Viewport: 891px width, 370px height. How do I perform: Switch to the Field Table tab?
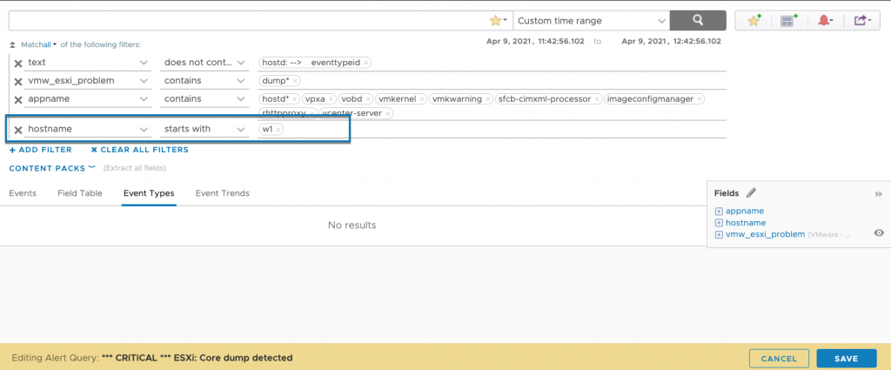coord(80,193)
